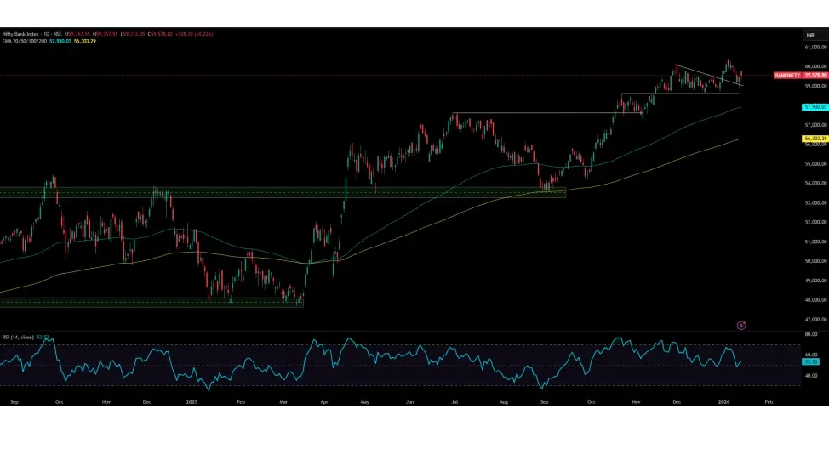Click the RSI 80.00 scale label

pyautogui.click(x=810, y=334)
